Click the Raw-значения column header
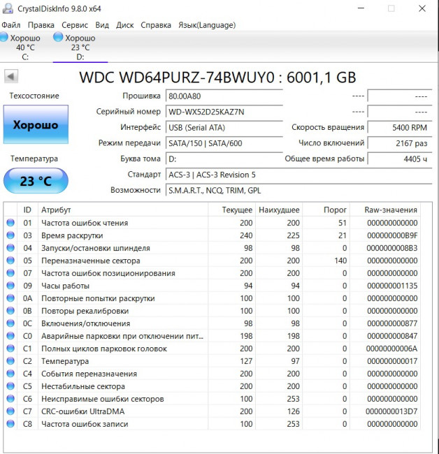Viewport: 439px width, 454px height. pos(385,210)
